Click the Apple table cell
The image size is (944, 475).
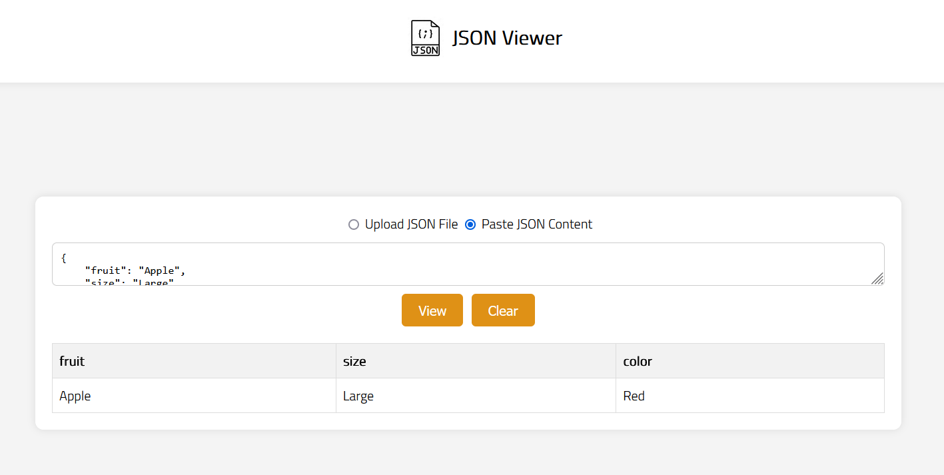pos(194,396)
